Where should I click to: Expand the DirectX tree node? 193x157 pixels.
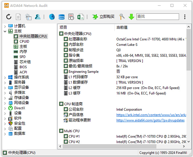coord(5,108)
